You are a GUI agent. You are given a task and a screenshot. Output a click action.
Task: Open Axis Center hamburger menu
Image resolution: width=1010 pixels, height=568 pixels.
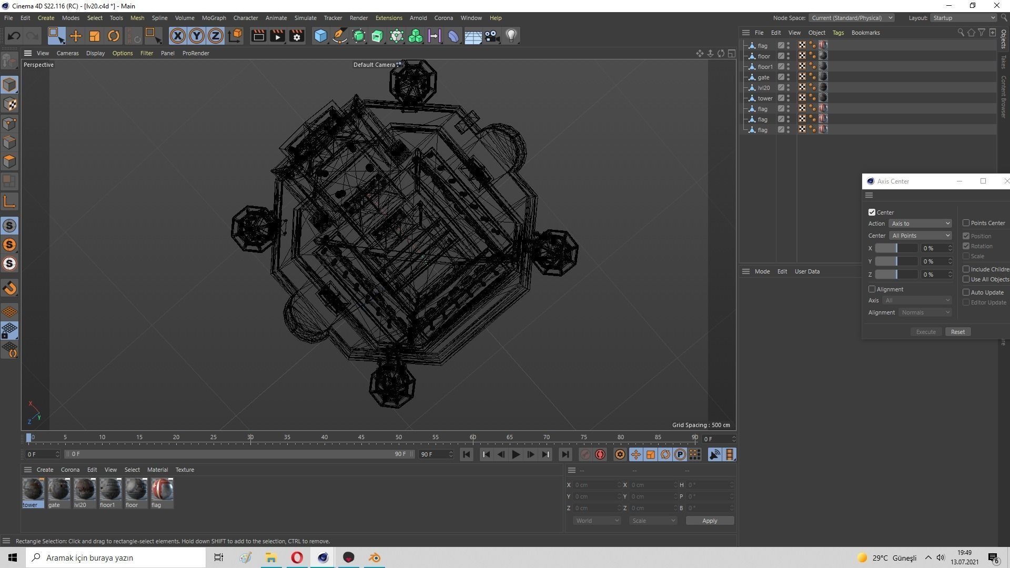[869, 195]
